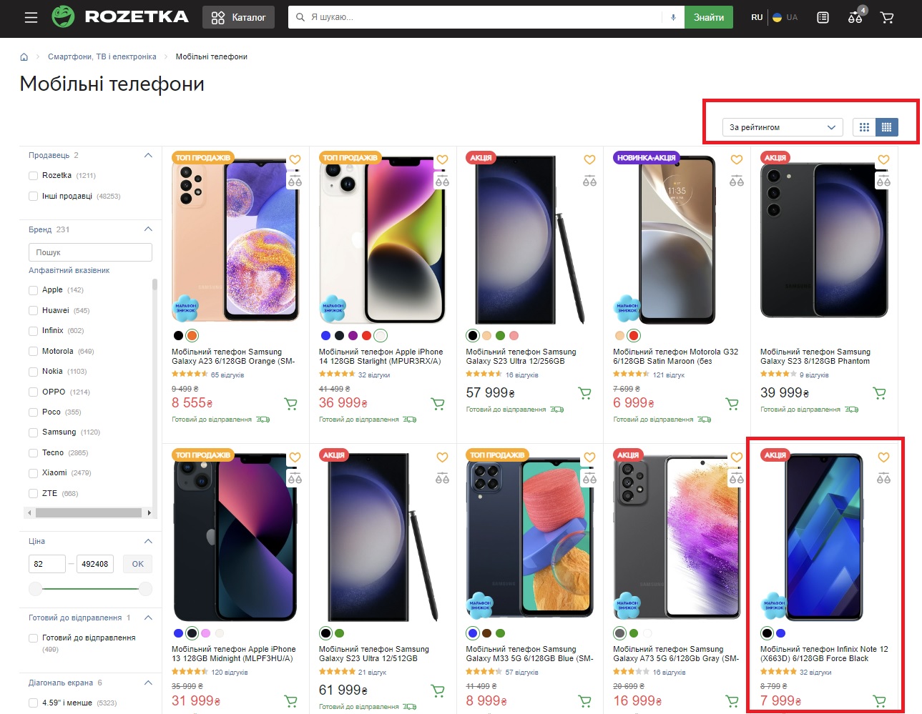Open the orders list icon in header
Viewport: 922px width, 714px height.
(x=823, y=17)
